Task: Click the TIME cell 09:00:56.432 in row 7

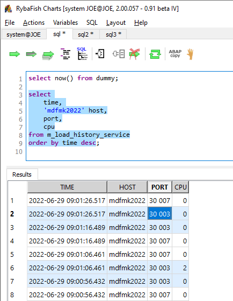Action: click(x=67, y=281)
